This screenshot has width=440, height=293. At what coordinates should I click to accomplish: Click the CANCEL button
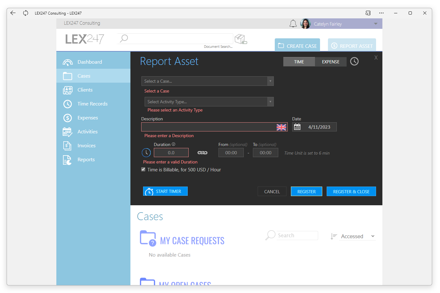pyautogui.click(x=272, y=192)
